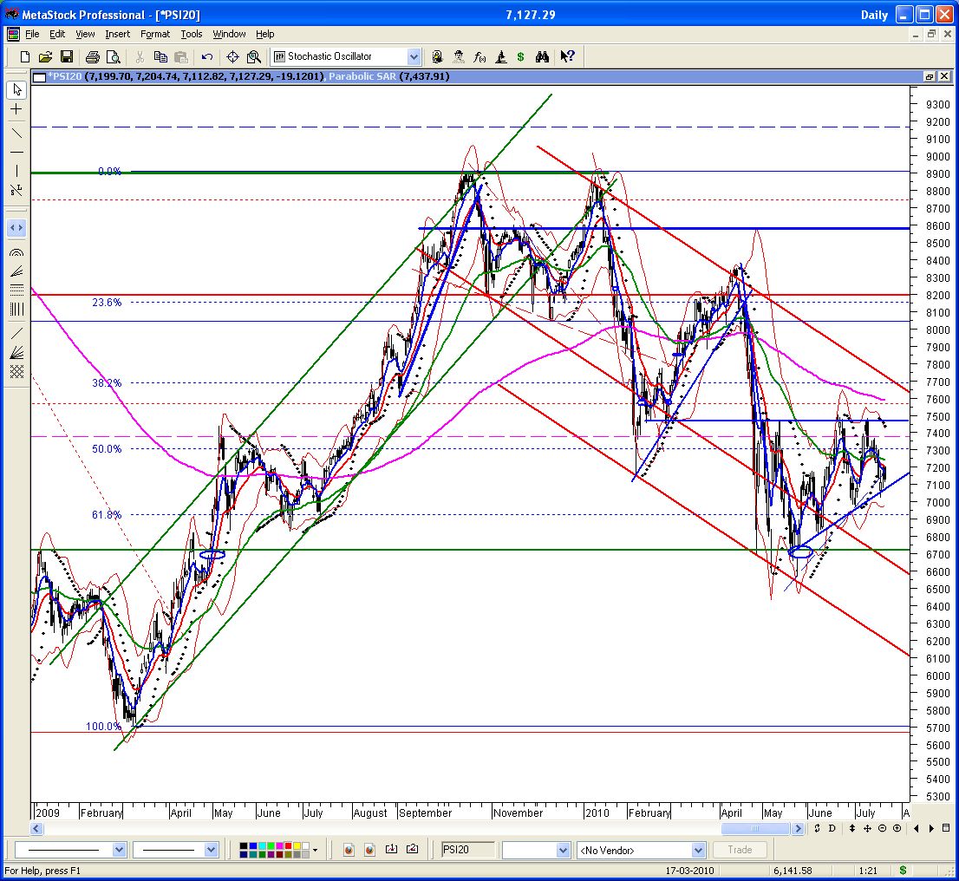Open a file with the folder icon
The height and width of the screenshot is (881, 959).
click(45, 57)
